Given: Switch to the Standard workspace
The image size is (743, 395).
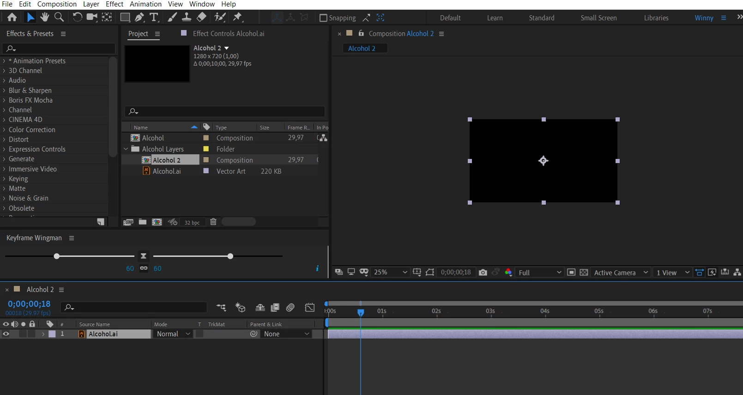Looking at the screenshot, I should (542, 18).
